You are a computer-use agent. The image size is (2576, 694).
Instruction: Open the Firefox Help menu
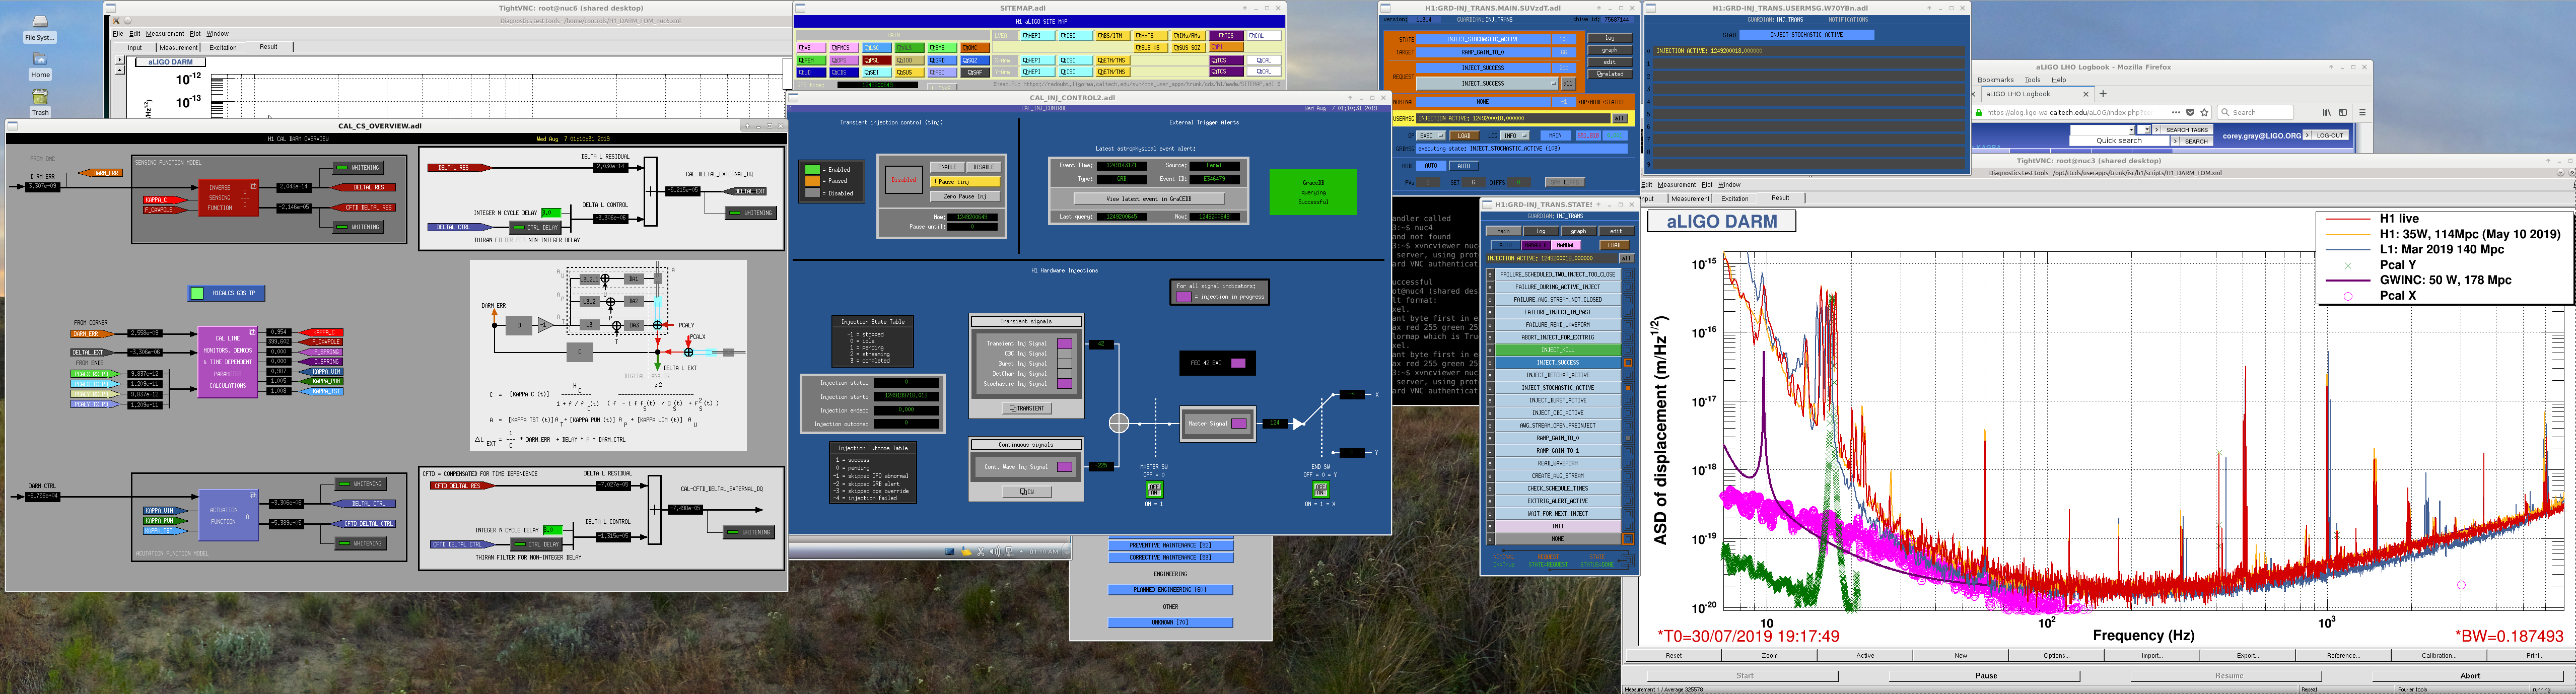tap(2058, 80)
